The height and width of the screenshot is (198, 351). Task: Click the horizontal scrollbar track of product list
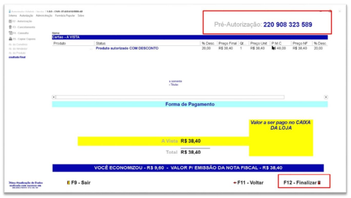click(x=170, y=97)
